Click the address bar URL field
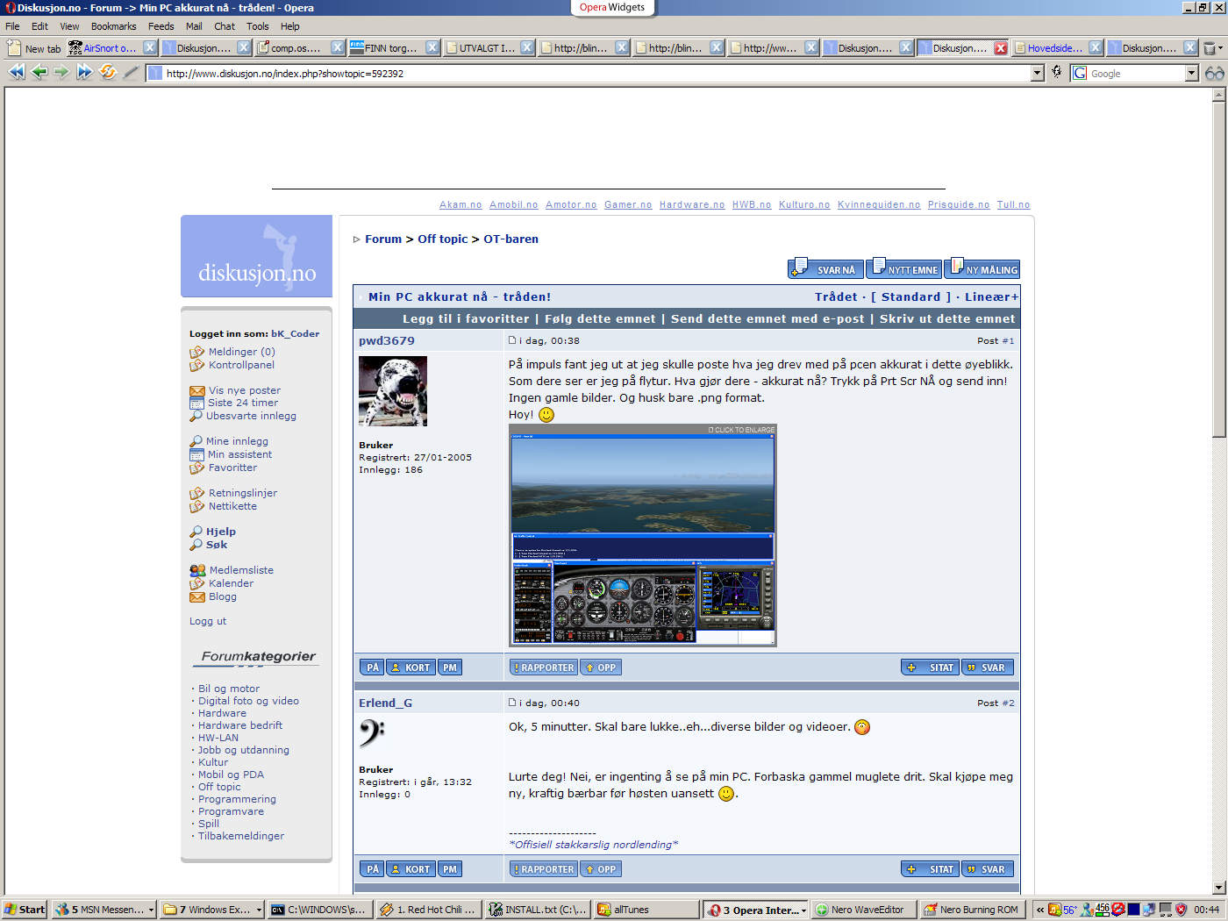1228x921 pixels. (x=596, y=74)
